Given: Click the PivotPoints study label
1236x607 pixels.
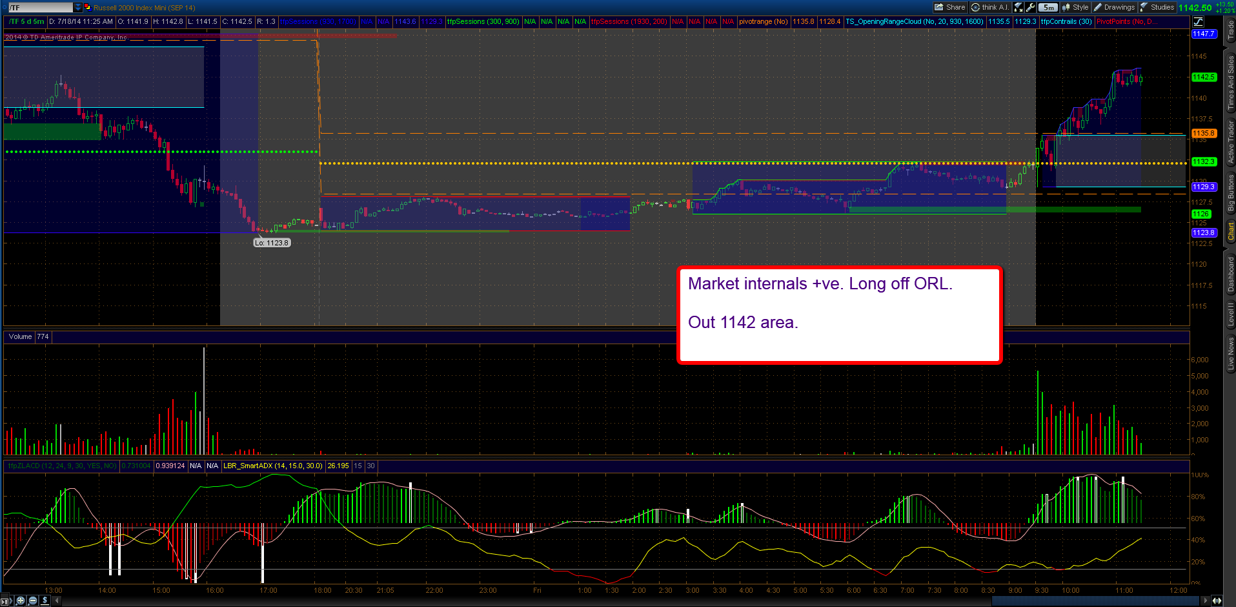Looking at the screenshot, I should click(x=1128, y=21).
